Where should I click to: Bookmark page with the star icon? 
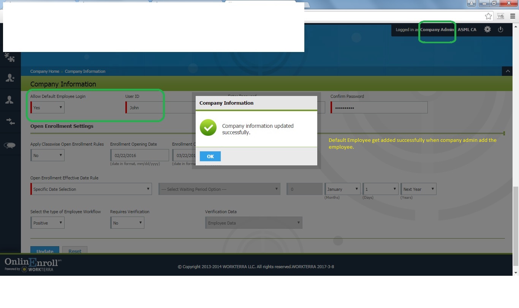[x=488, y=16]
